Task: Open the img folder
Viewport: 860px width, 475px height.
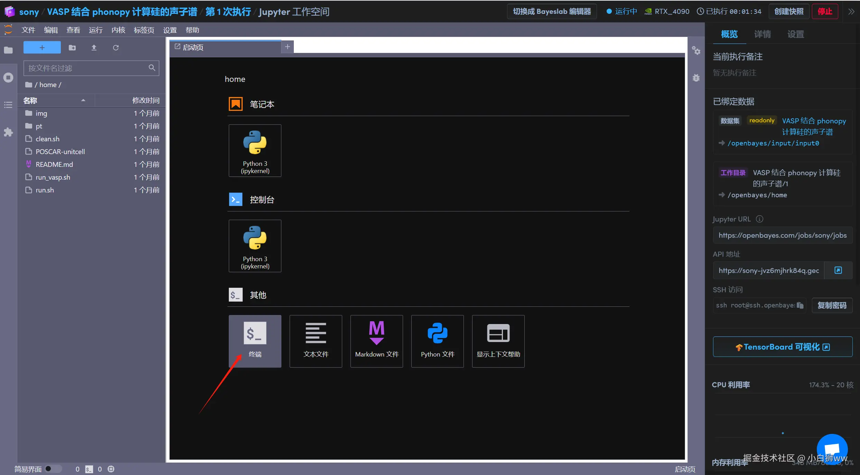Action: pos(41,113)
